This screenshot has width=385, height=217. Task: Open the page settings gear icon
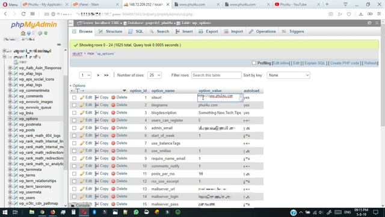[369, 23]
